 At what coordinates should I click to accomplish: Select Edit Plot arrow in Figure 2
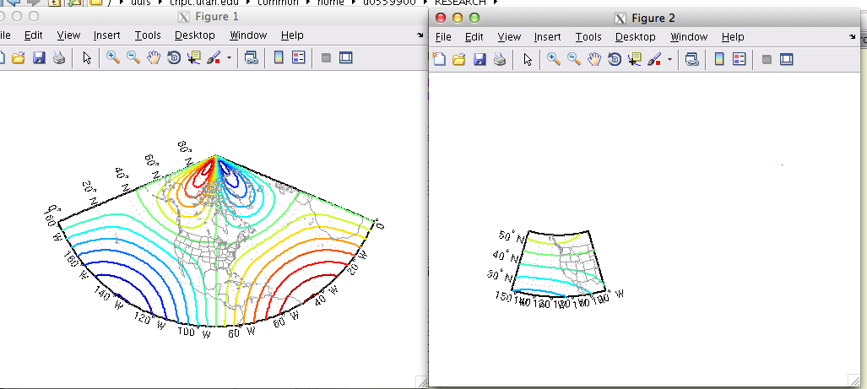(528, 59)
